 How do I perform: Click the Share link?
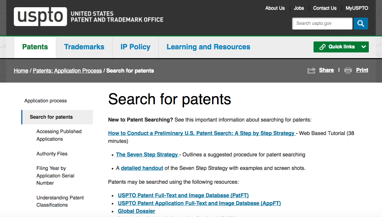pyautogui.click(x=326, y=70)
